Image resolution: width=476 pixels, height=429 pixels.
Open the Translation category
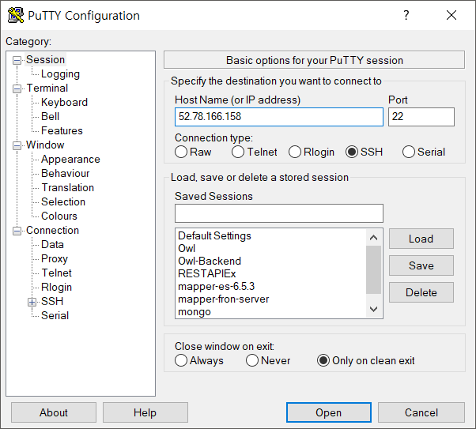click(68, 188)
